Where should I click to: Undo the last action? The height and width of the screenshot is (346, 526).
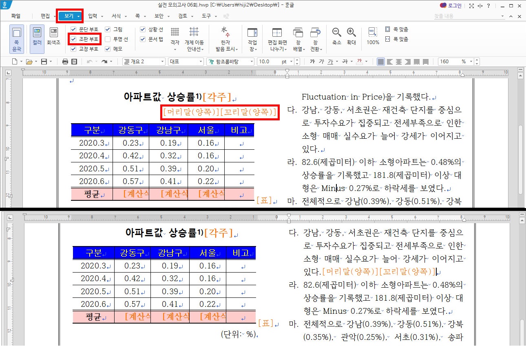click(x=90, y=62)
